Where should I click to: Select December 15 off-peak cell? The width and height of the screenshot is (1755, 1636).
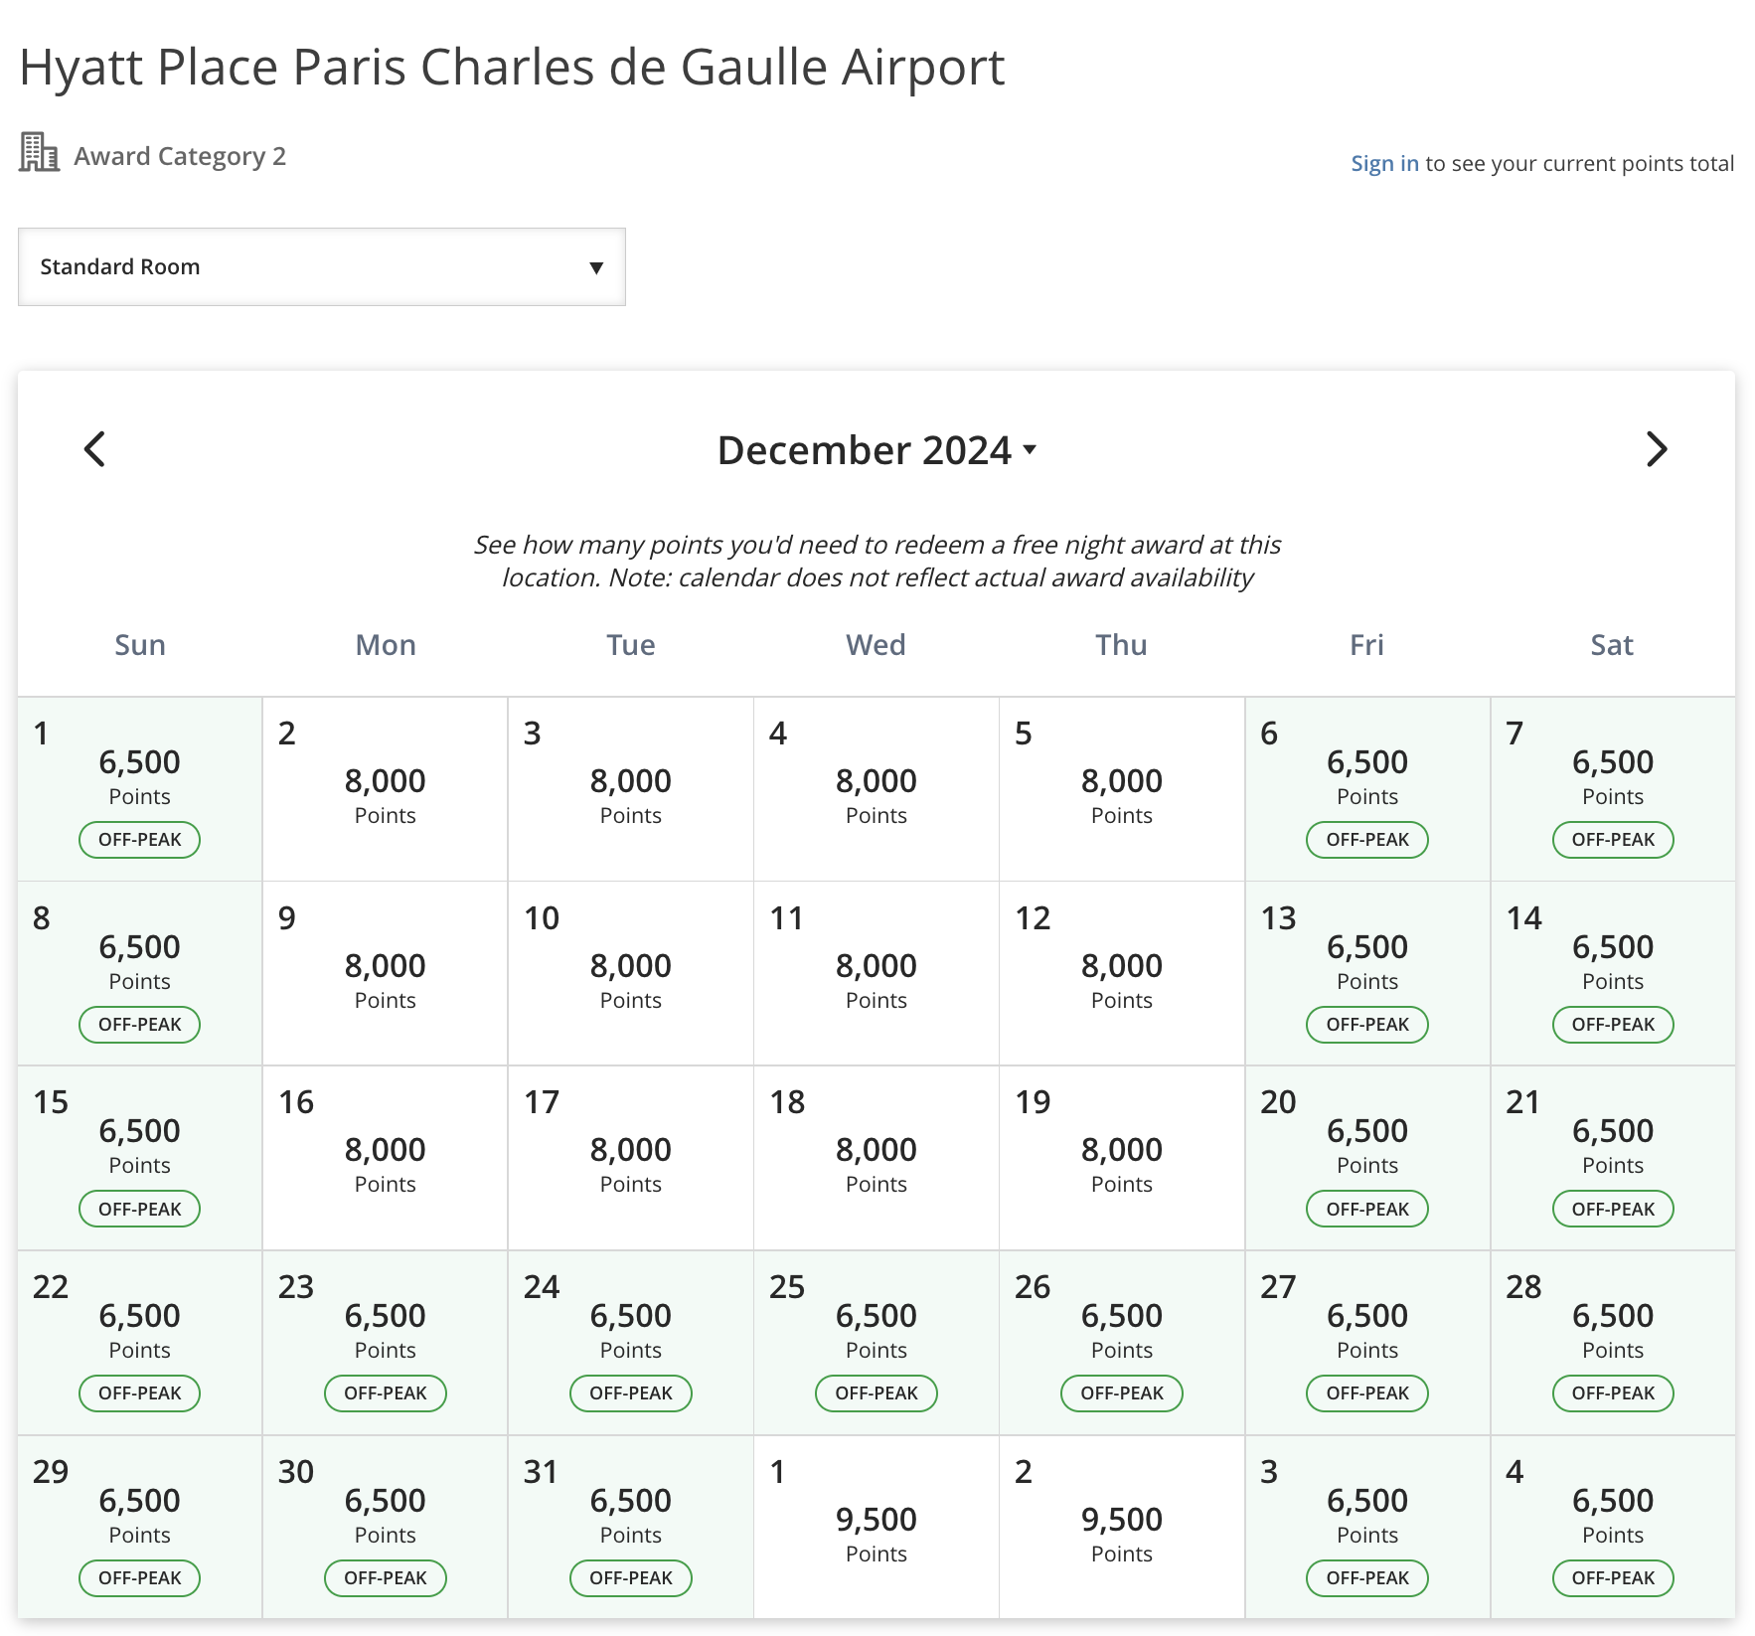tap(140, 1158)
